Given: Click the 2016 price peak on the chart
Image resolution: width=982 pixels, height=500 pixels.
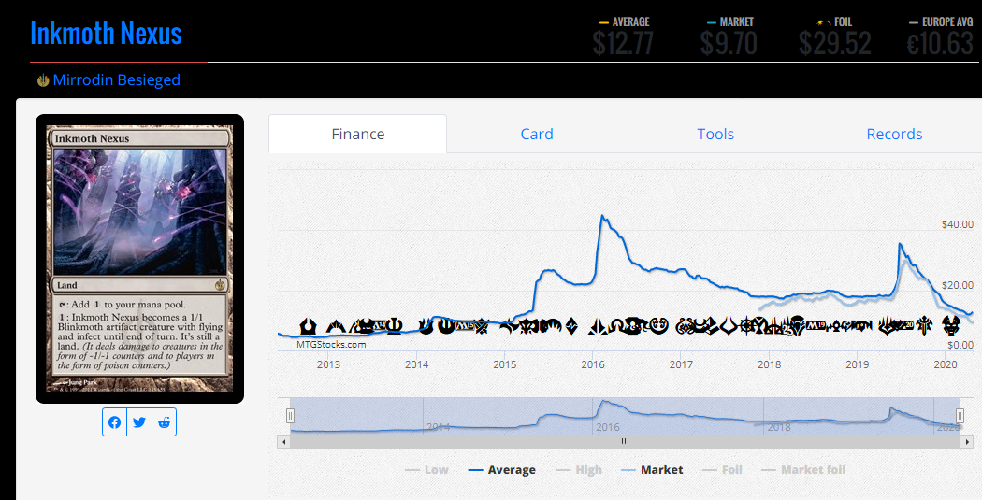Looking at the screenshot, I should tap(602, 217).
